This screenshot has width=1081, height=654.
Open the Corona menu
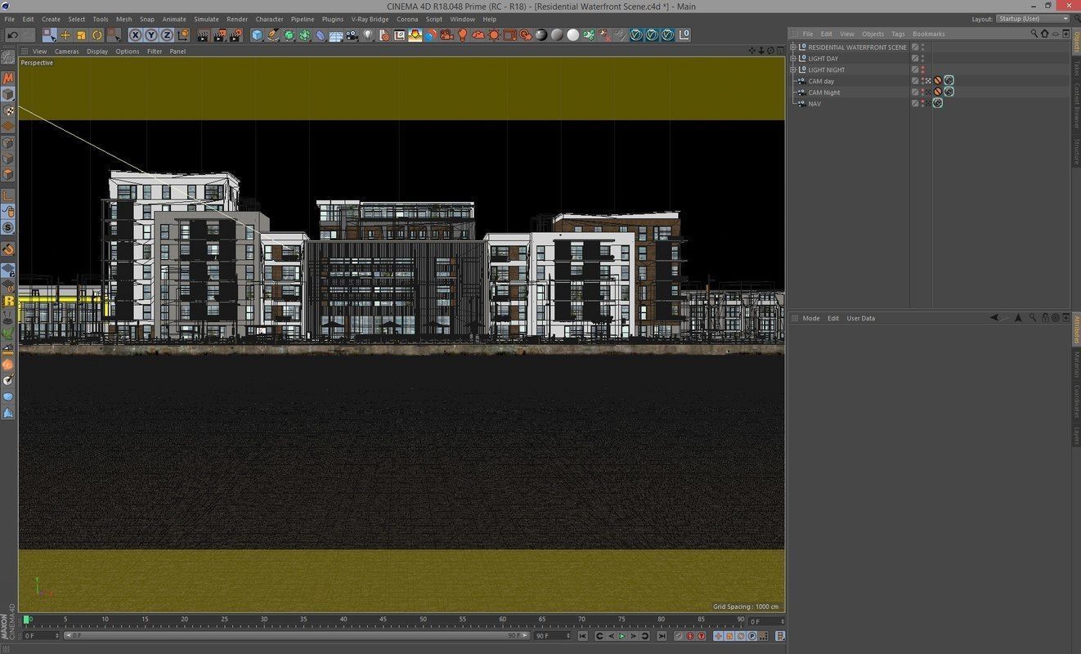(x=407, y=19)
